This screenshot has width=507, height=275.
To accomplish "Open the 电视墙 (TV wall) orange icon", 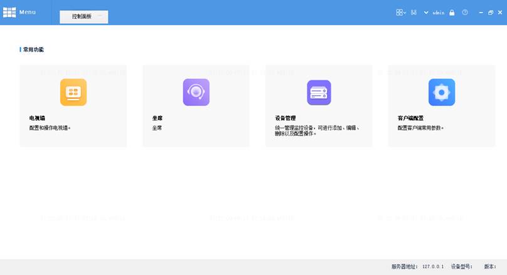I will (x=73, y=93).
